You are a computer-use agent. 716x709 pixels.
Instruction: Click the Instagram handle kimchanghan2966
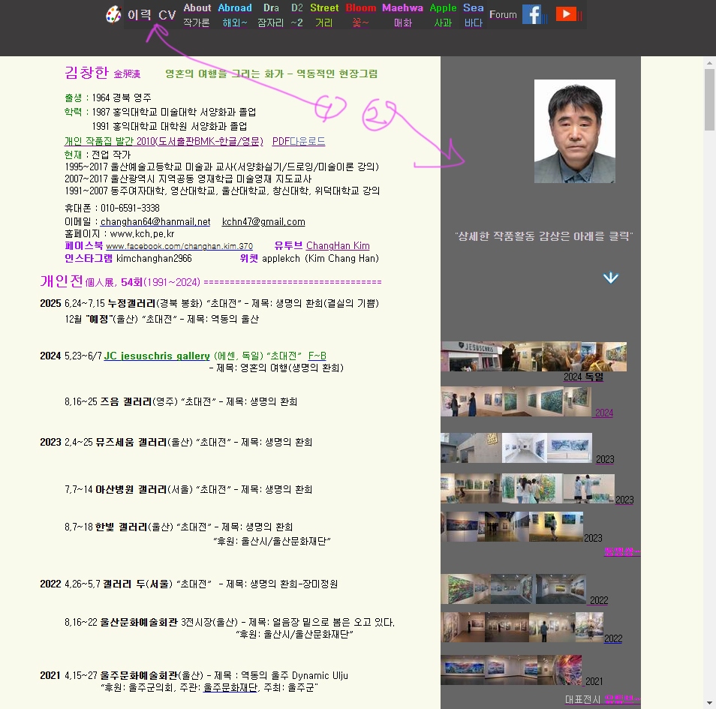(154, 258)
